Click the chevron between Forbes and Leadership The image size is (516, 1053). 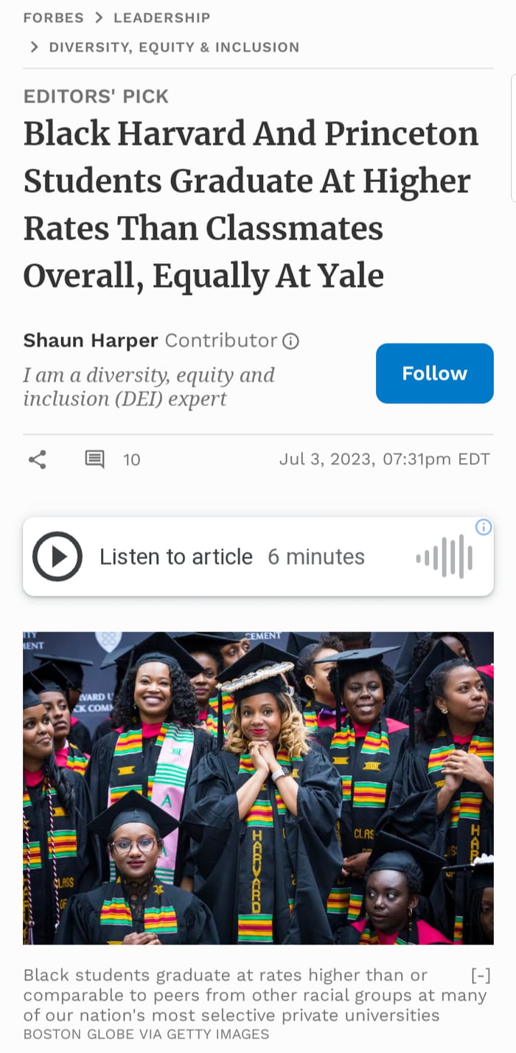pos(99,18)
